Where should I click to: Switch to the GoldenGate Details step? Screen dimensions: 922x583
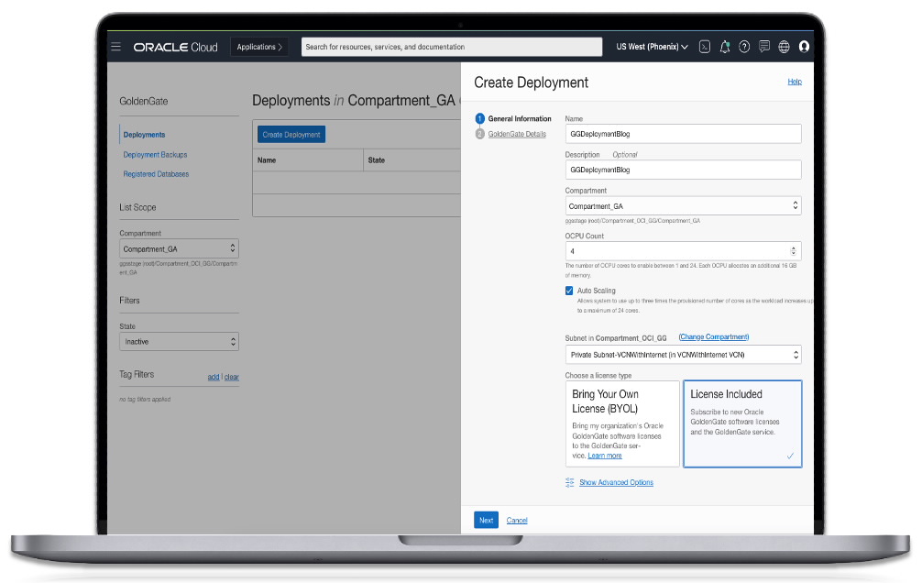point(519,133)
